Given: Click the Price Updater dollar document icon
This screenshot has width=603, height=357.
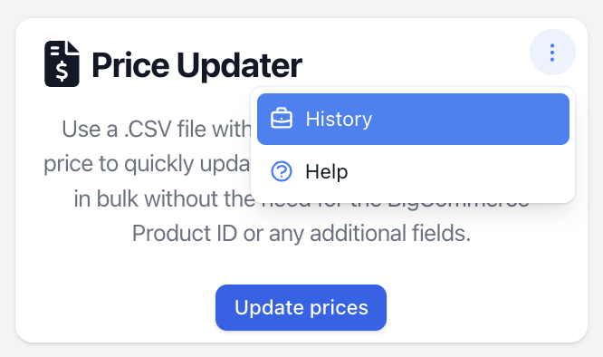Looking at the screenshot, I should tap(62, 63).
